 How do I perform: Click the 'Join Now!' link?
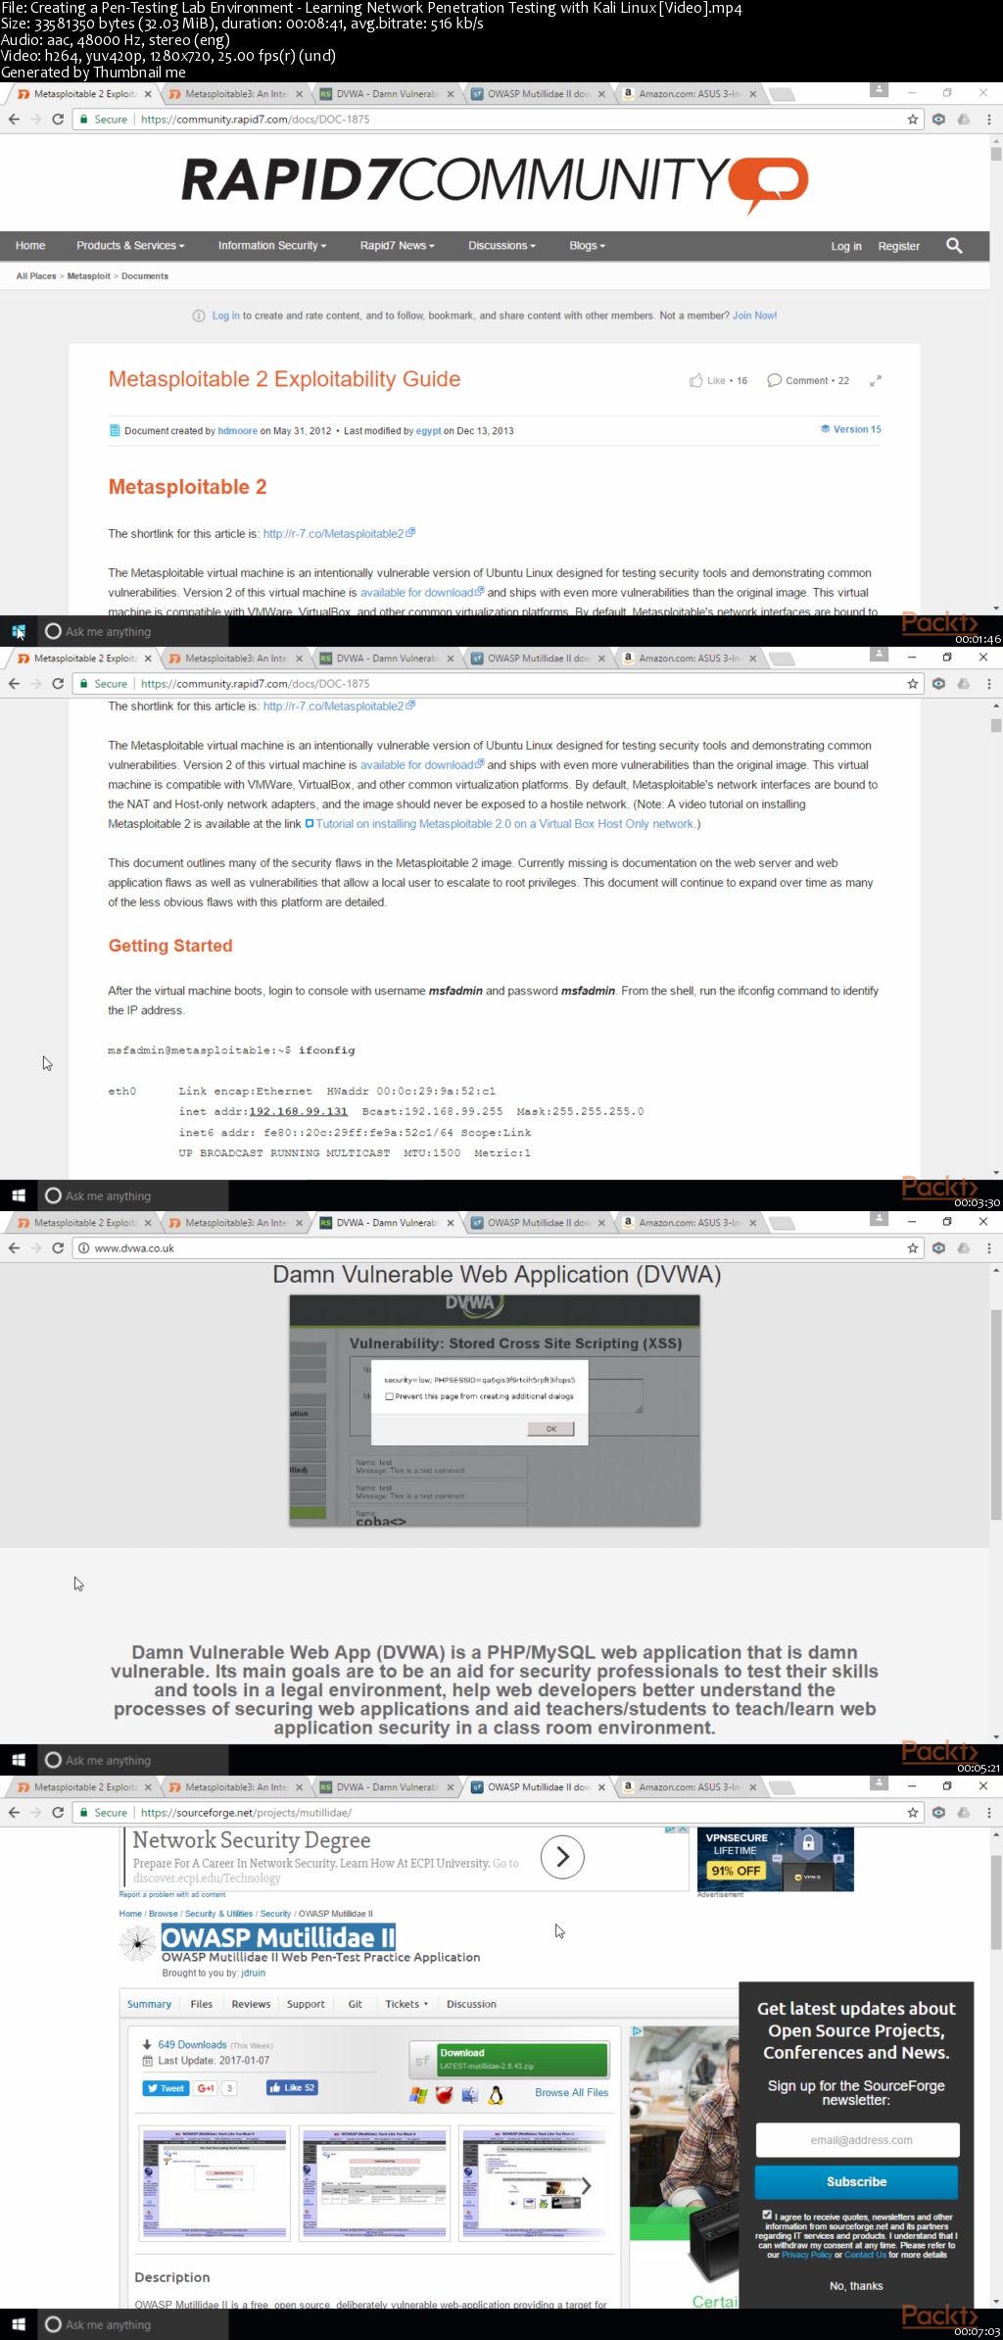(754, 316)
